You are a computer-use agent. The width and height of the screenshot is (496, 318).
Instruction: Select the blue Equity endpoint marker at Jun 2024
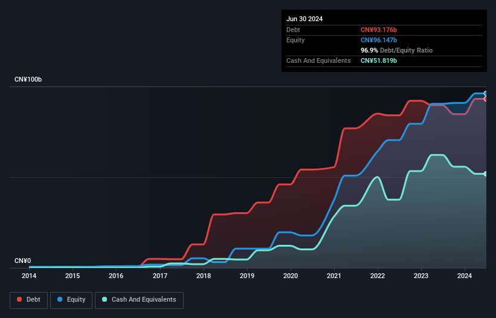[486, 93]
